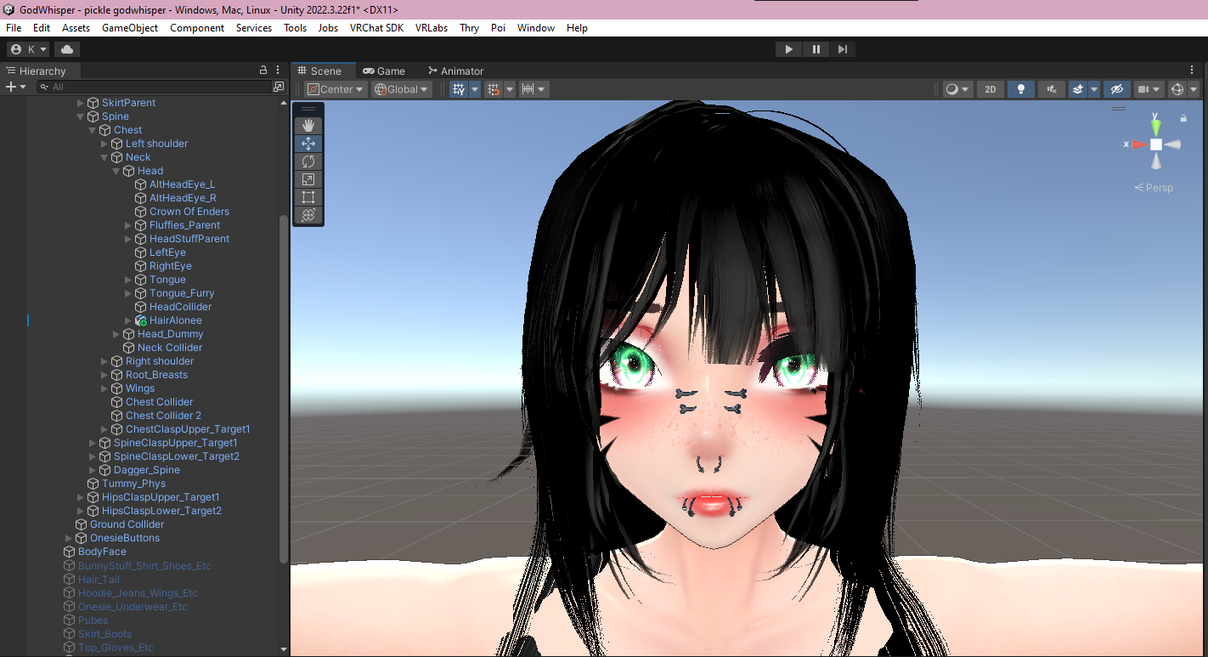Toggle 2D view mode
This screenshot has width=1208, height=657.
(991, 89)
